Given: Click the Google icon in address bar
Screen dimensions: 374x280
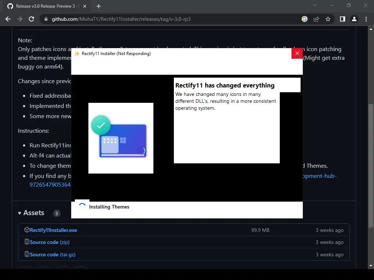Looking at the screenshot, I should pyautogui.click(x=305, y=19).
